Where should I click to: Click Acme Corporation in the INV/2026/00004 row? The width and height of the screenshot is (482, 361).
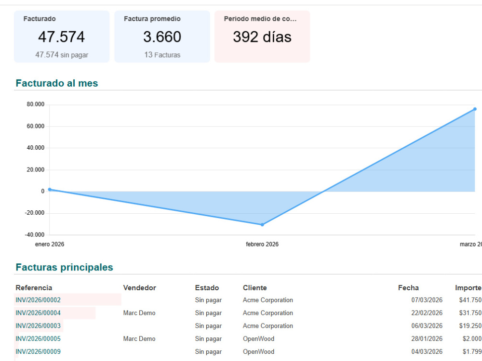[268, 313]
